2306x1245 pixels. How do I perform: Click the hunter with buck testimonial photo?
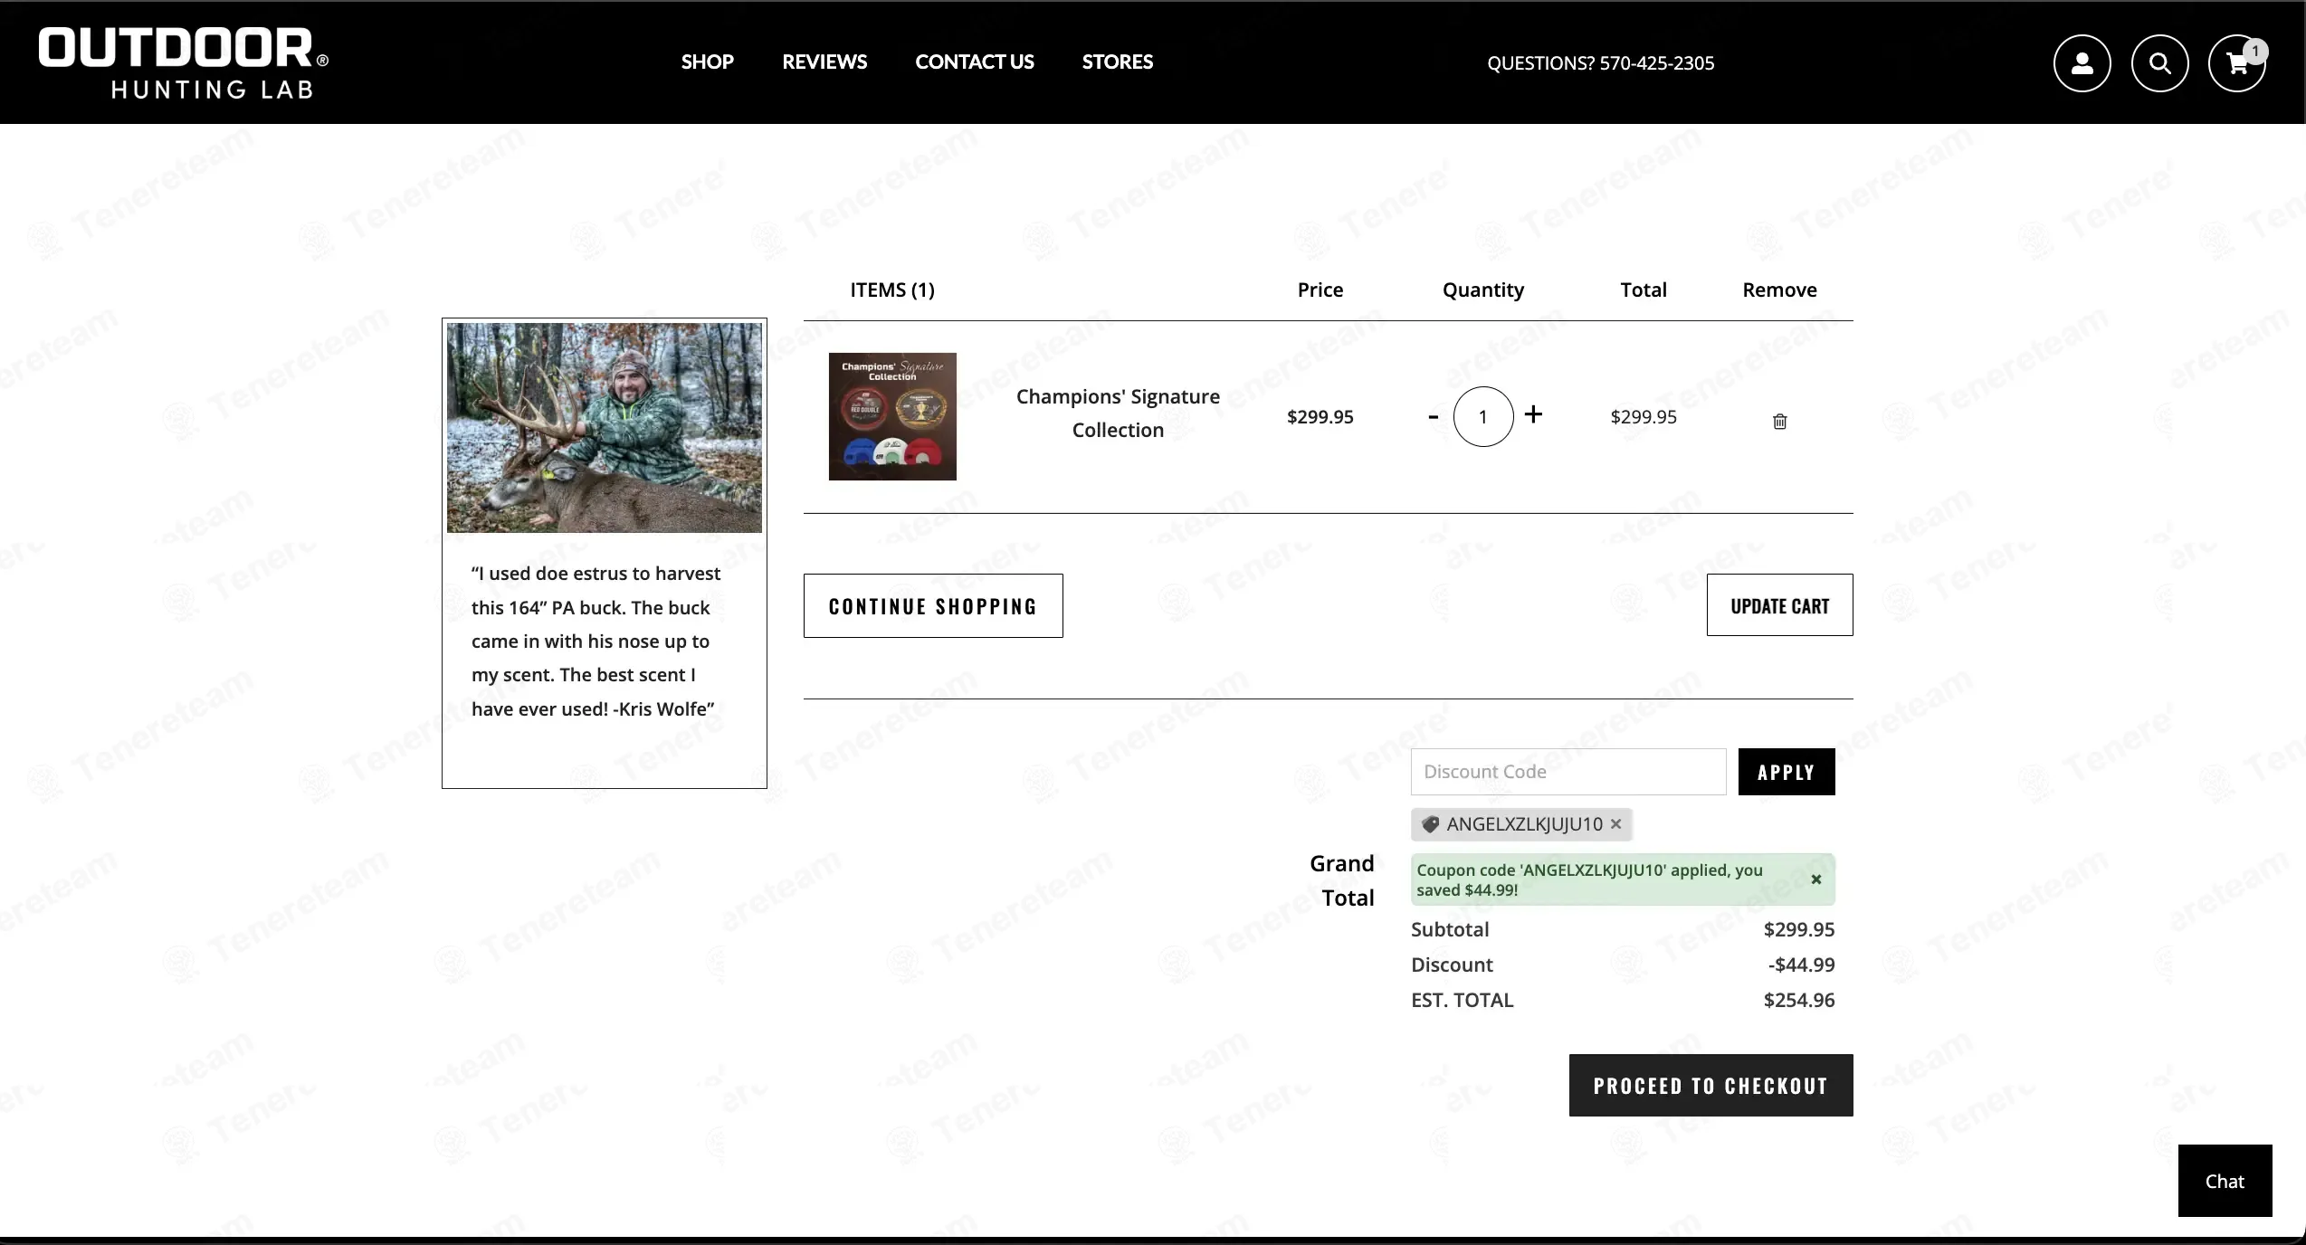(605, 428)
